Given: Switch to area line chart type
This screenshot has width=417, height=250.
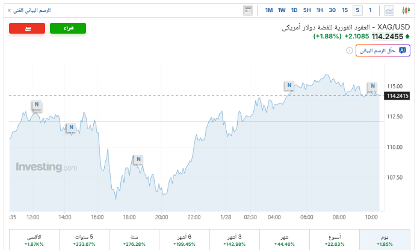Looking at the screenshot, I should [389, 10].
